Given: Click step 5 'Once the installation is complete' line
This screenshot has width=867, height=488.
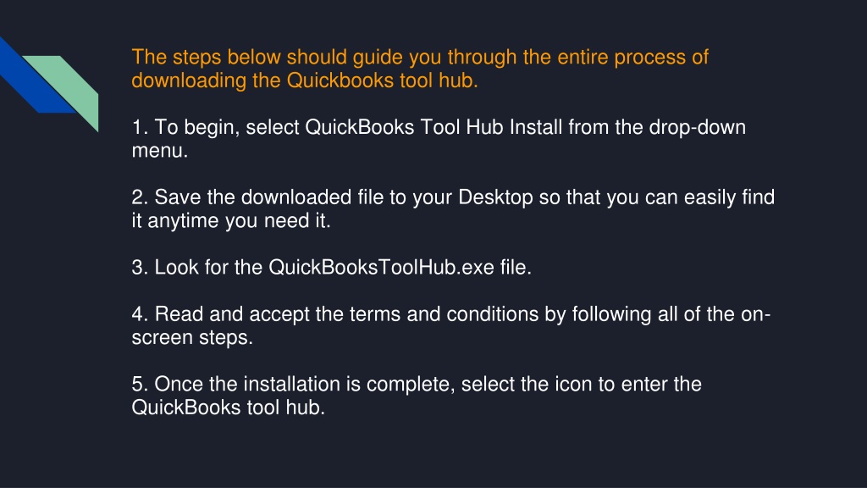Looking at the screenshot, I should [417, 384].
